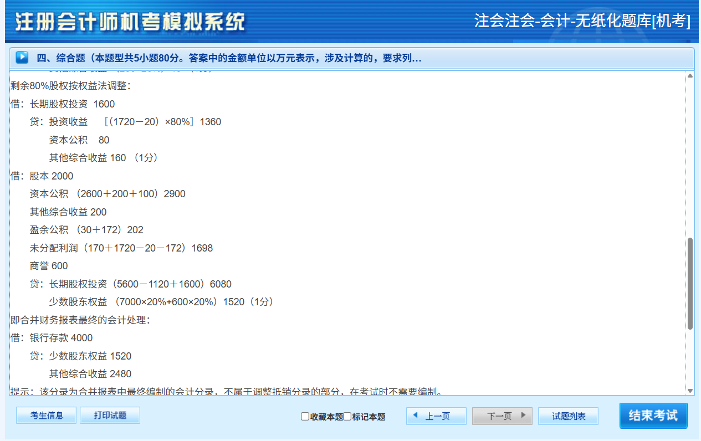Click the vertical scrollbar thumb

(690, 284)
